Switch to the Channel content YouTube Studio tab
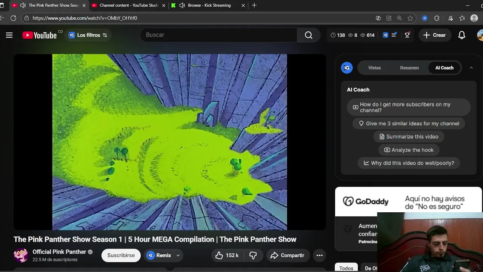The image size is (483, 272). tap(128, 5)
